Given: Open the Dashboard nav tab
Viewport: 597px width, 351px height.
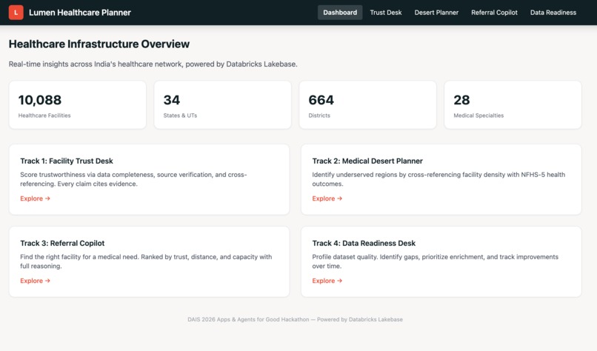Looking at the screenshot, I should 340,13.
